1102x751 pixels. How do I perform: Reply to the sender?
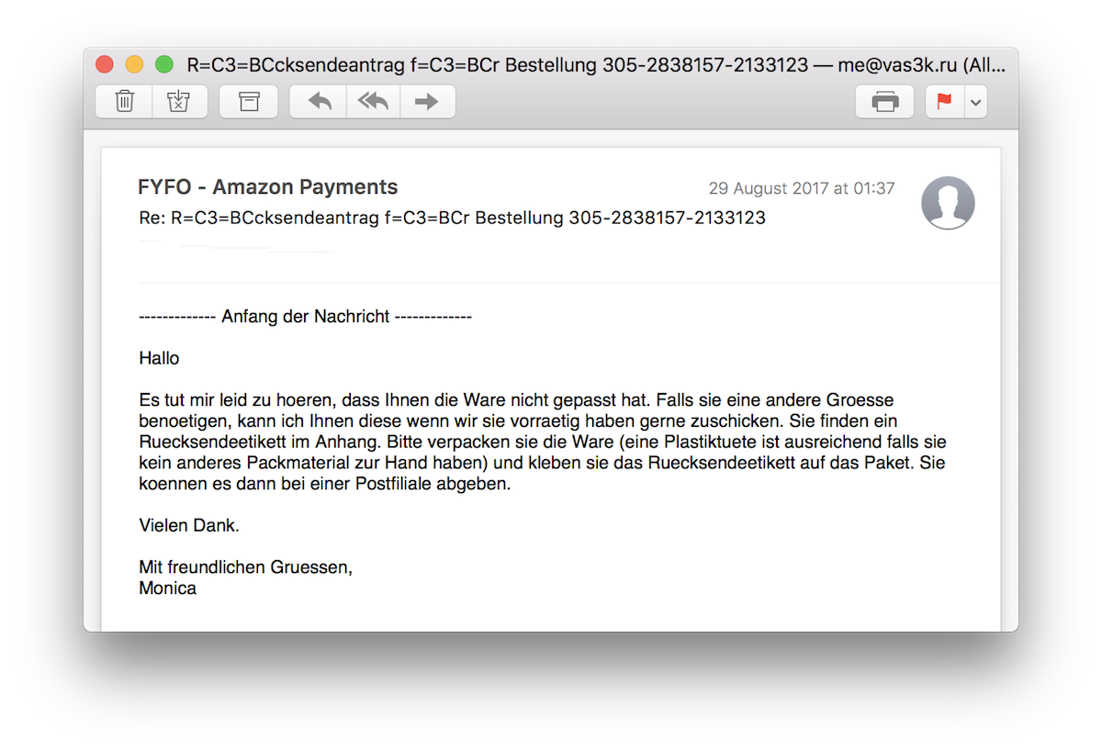tap(318, 102)
